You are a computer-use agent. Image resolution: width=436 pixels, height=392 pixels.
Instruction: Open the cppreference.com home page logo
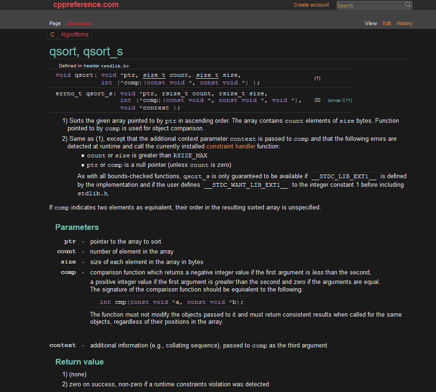tap(85, 5)
